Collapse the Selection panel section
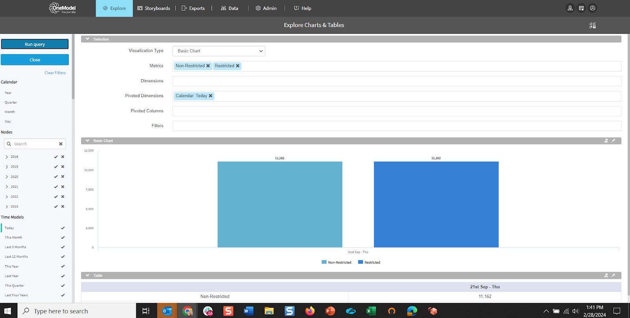Screen dimensions: 630x318 coord(87,39)
